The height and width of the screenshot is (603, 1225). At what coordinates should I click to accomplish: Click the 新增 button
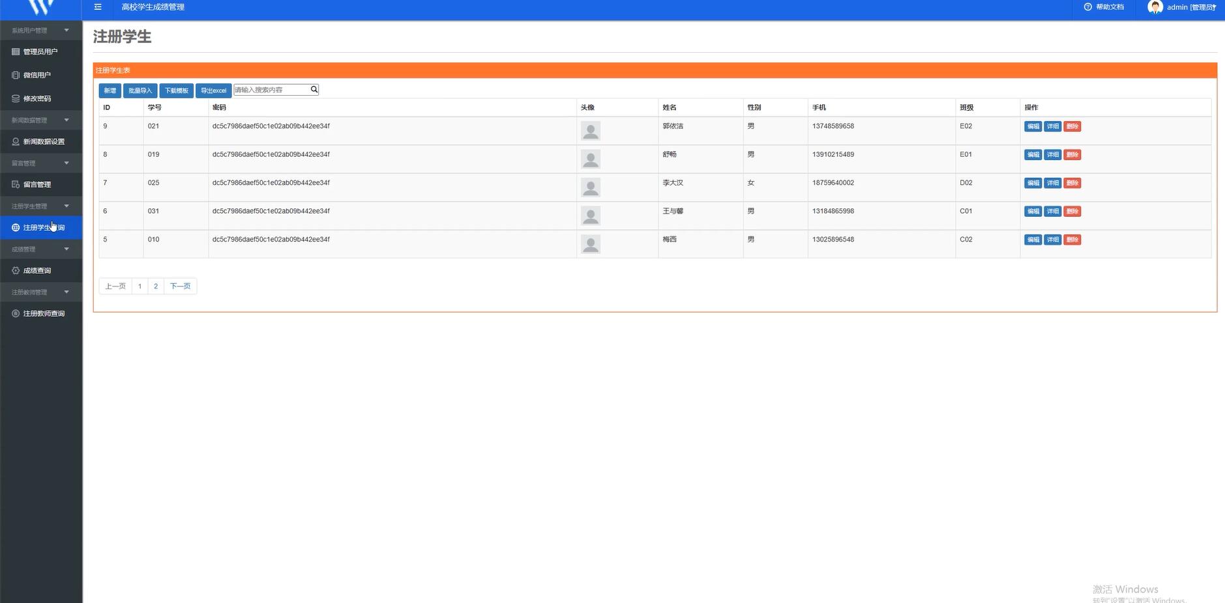click(110, 91)
